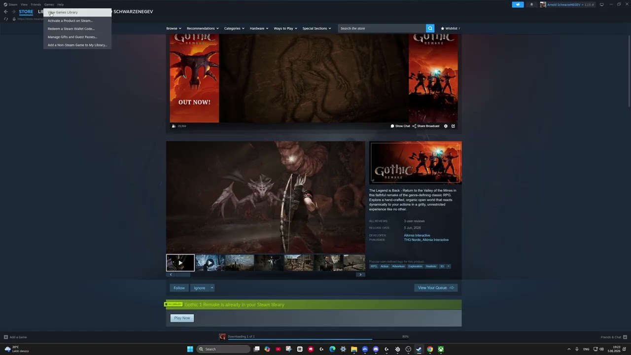
Task: Click Share Broadcast
Action: click(x=426, y=126)
